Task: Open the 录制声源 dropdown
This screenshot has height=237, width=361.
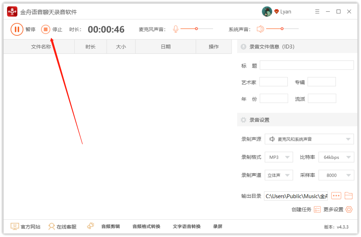Action: coord(309,139)
